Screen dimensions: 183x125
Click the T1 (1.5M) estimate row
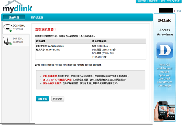click(x=99, y=57)
